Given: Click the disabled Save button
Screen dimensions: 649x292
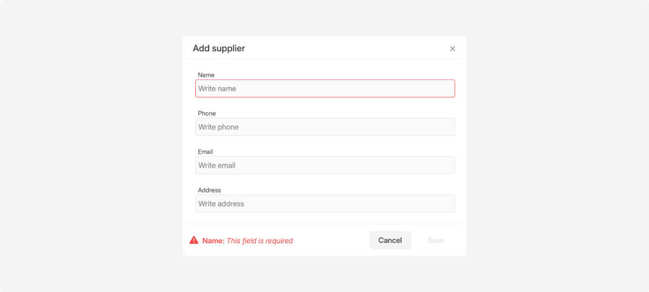Looking at the screenshot, I should (x=435, y=240).
